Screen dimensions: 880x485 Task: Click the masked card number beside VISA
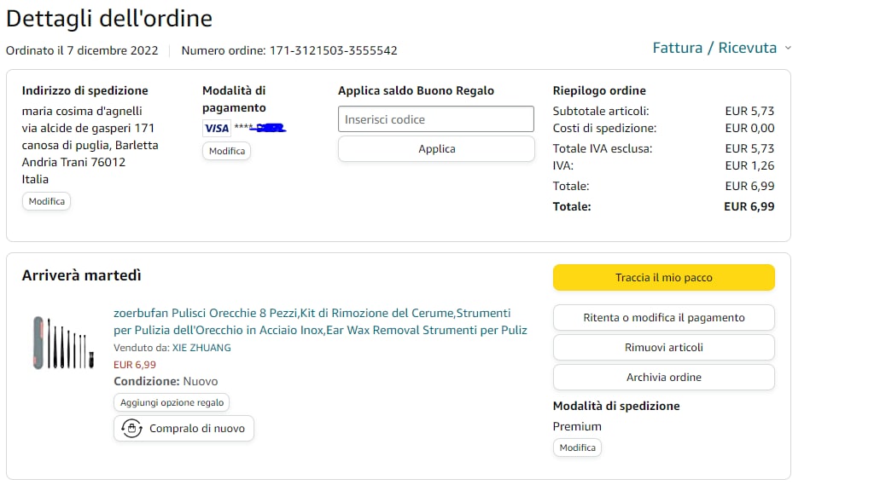click(259, 128)
